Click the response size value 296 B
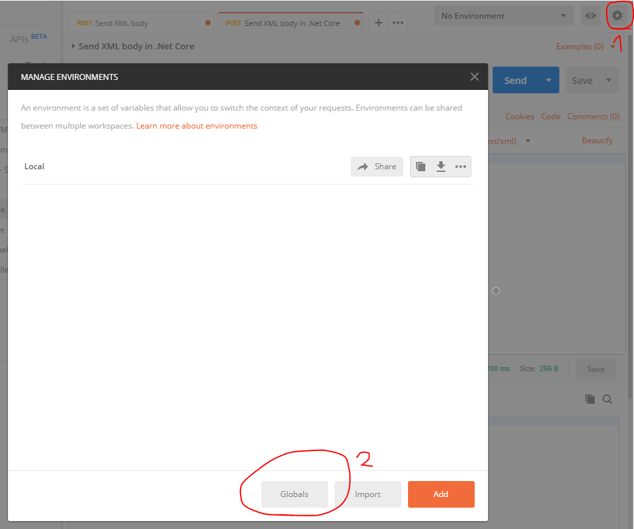634x529 pixels. coord(549,368)
